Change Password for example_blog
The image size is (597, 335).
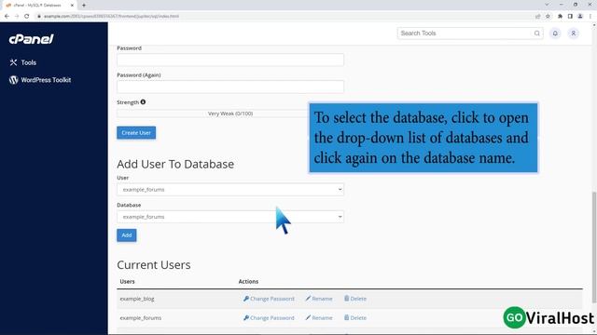coord(269,299)
